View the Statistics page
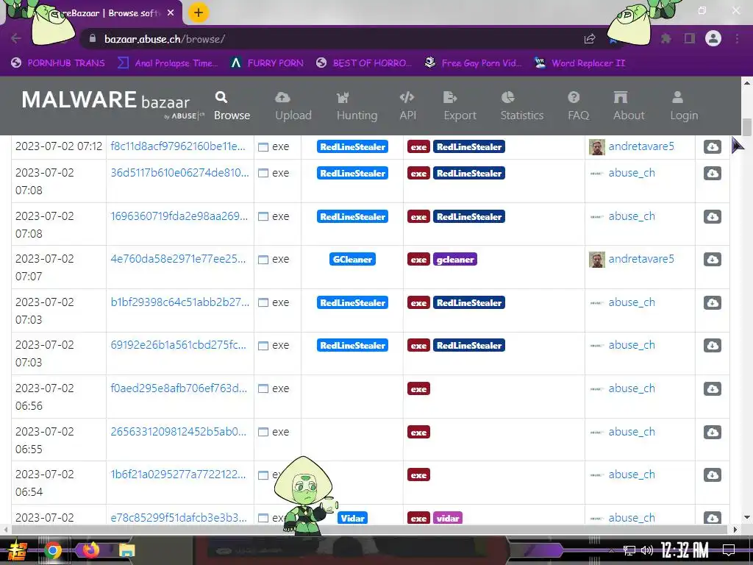This screenshot has height=565, width=753. (x=522, y=106)
